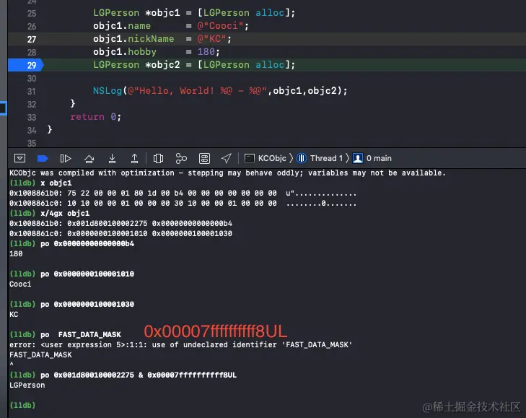
Task: Select the 0 main stack frame
Action: point(372,158)
